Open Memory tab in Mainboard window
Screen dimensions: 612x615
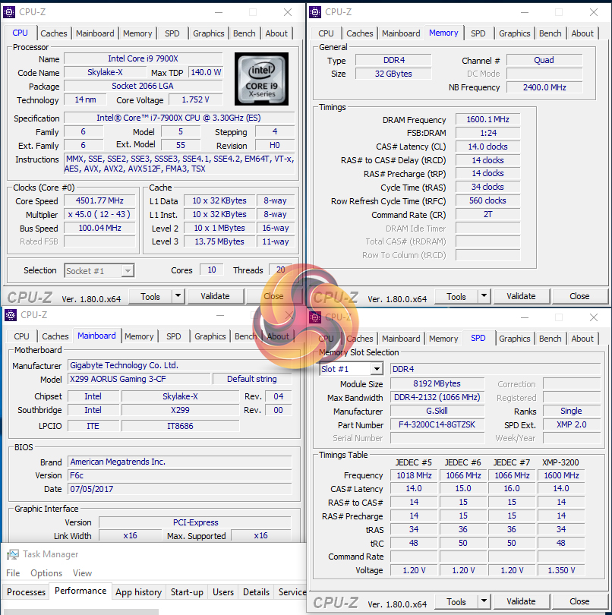[139, 336]
